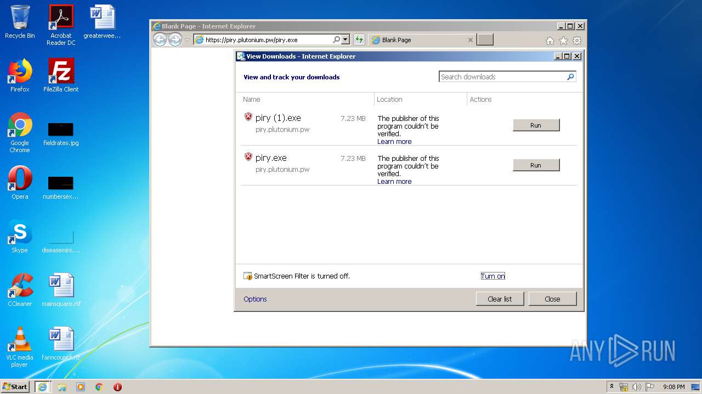Click the taskbar clock showing 9:08 PM
Image resolution: width=702 pixels, height=394 pixels.
click(x=673, y=387)
